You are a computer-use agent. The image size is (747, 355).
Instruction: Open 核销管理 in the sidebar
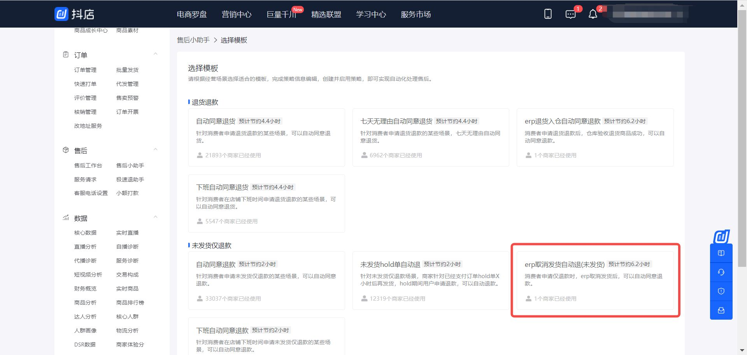pos(85,112)
